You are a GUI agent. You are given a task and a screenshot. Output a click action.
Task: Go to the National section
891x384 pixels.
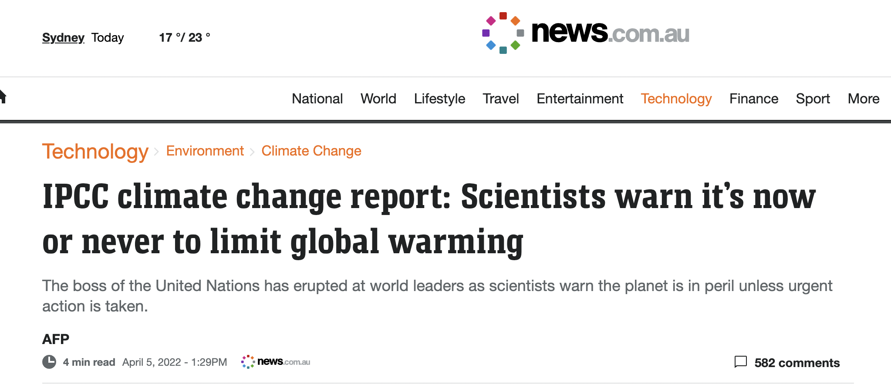click(x=317, y=99)
